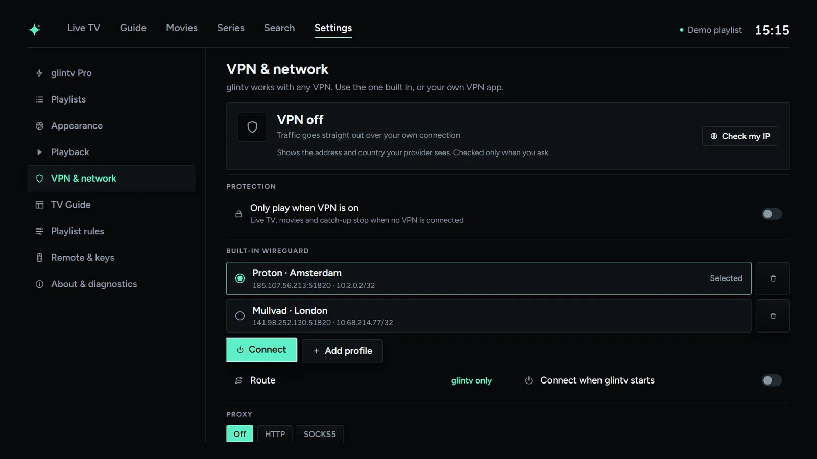The width and height of the screenshot is (817, 459).
Task: Click the glintv star logo
Action: click(35, 30)
